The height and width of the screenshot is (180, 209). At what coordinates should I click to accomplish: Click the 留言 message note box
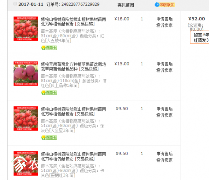(x=200, y=37)
